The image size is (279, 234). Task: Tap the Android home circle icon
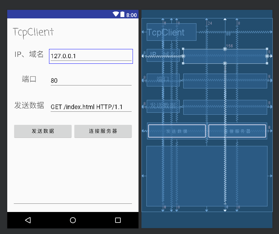(73, 220)
